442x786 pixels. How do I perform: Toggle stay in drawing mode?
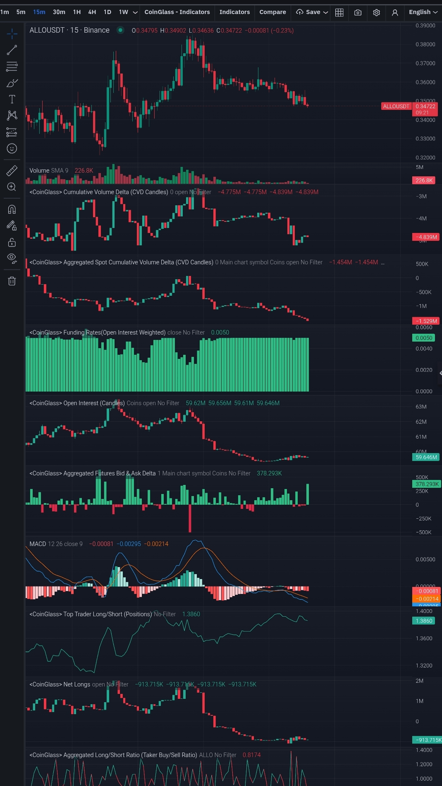pyautogui.click(x=12, y=225)
